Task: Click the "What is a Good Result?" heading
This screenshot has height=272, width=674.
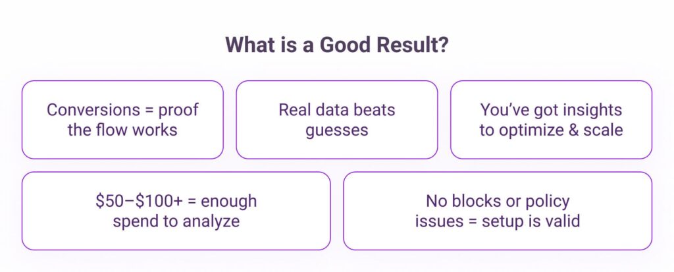Action: (337, 45)
